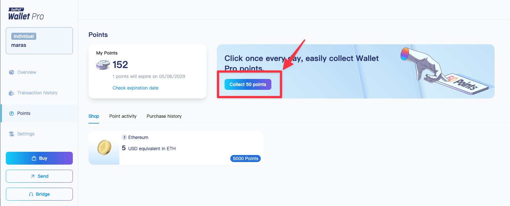Click the Transaction history icon
The image size is (510, 206).
point(12,93)
